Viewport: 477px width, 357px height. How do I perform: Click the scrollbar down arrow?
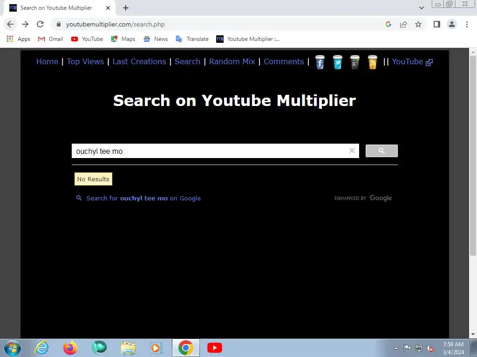click(x=473, y=334)
